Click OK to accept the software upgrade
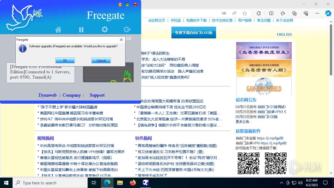 point(65,60)
